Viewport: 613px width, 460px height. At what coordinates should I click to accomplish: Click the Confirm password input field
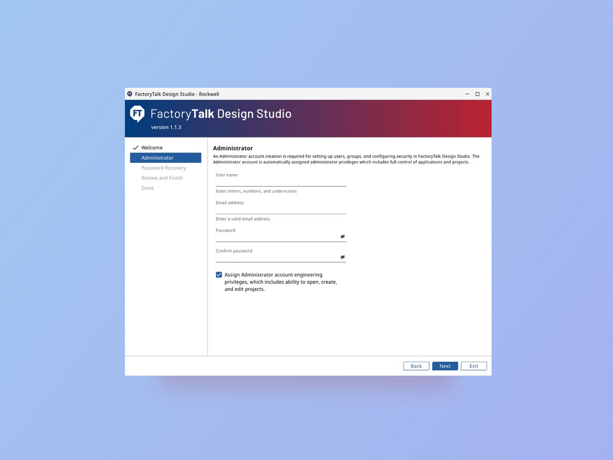(x=276, y=258)
